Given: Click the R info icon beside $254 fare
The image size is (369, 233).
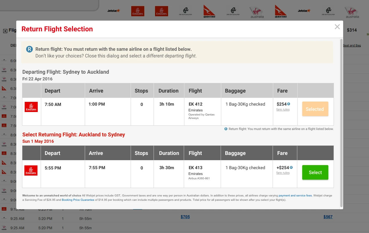Looking at the screenshot, I should click(289, 104).
